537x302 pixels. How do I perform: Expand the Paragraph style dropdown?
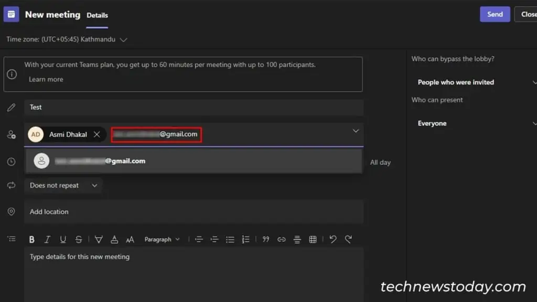162,239
